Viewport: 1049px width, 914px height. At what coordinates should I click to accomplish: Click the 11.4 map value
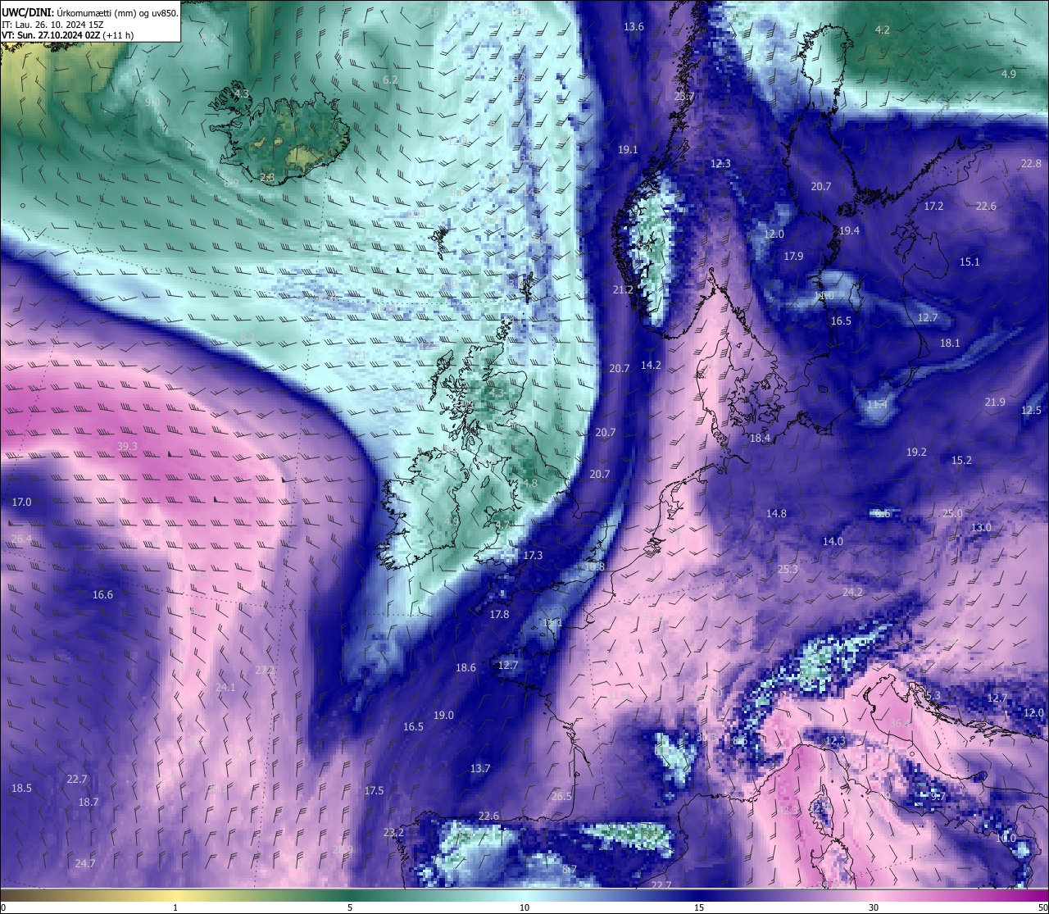(x=877, y=405)
